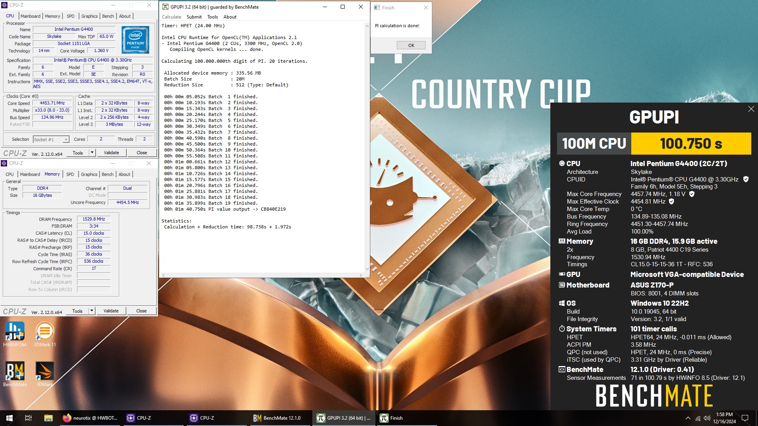Close the BenchMate GPUPI result overlay
The height and width of the screenshot is (426, 758).
tap(751, 109)
